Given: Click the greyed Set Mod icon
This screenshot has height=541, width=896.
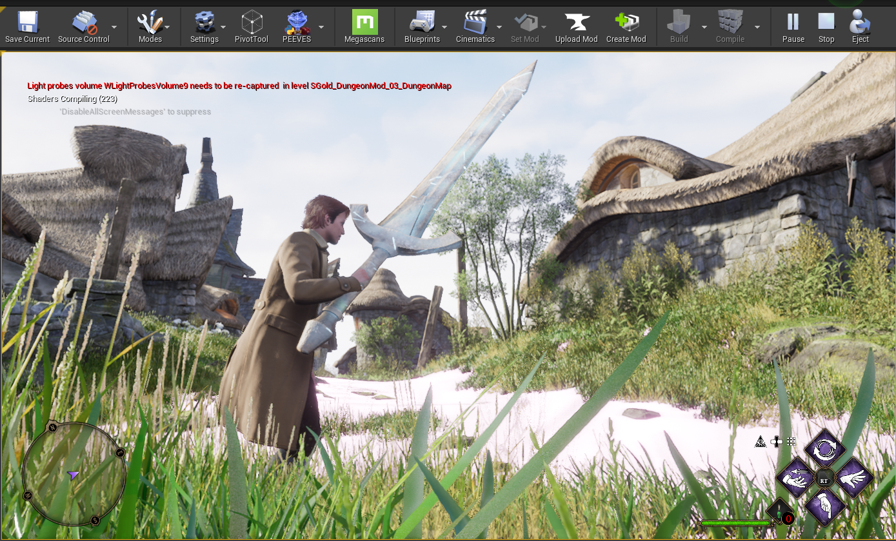Looking at the screenshot, I should pos(525,23).
